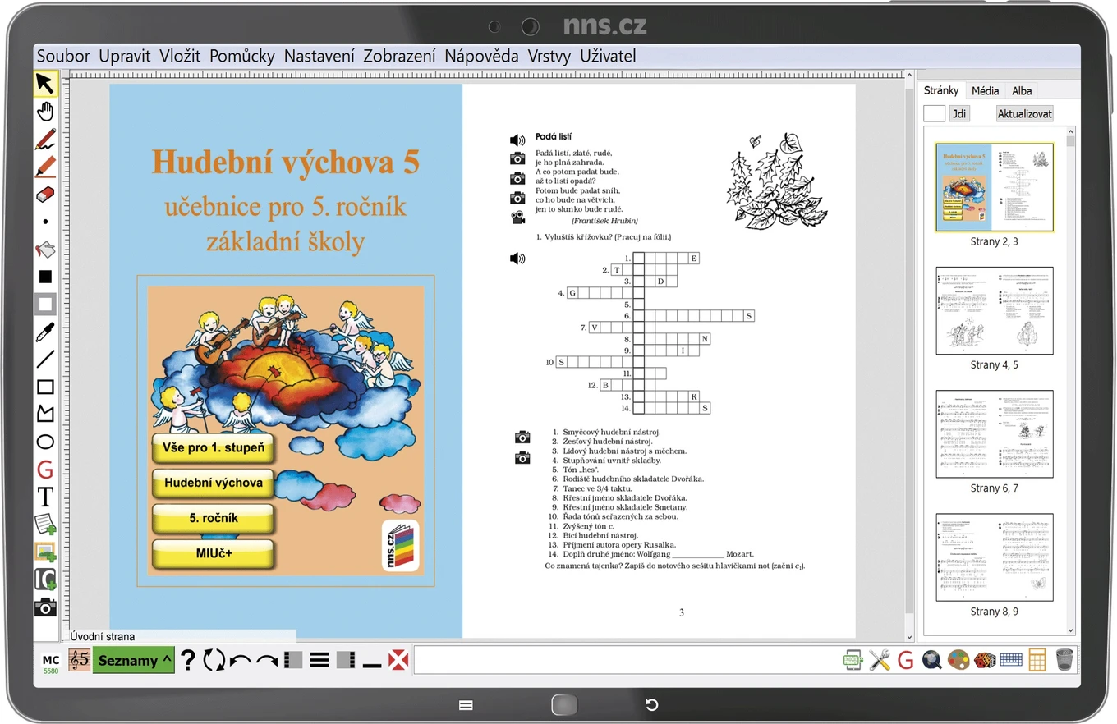Choose the eraser tool

click(45, 195)
